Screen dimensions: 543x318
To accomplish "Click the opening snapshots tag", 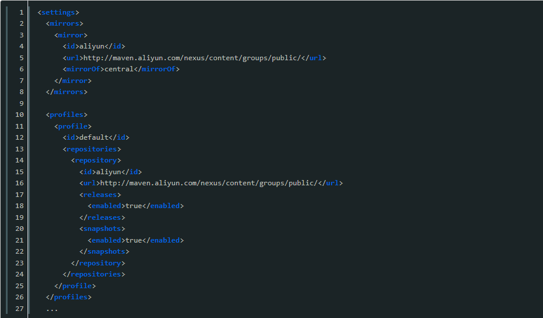I will (102, 229).
